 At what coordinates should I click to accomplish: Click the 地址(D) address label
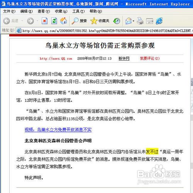pos(8,30)
